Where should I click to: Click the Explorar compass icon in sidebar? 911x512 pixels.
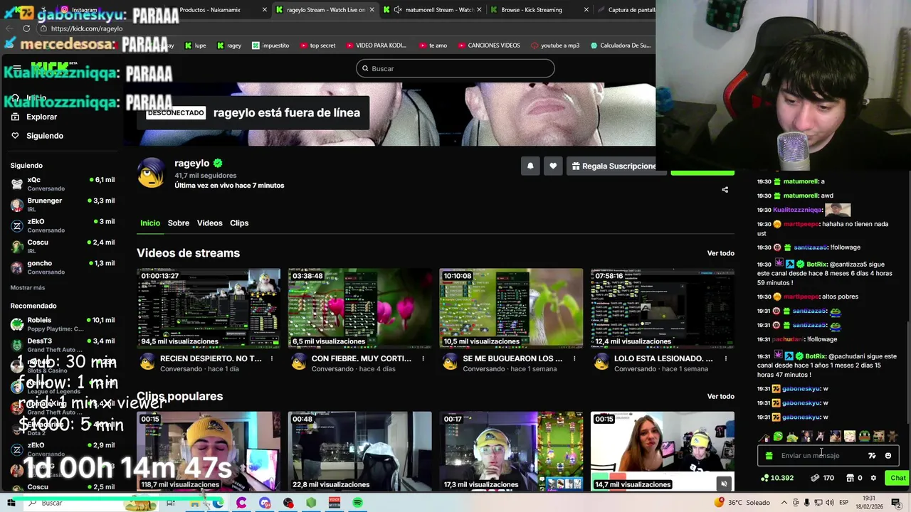(15, 117)
